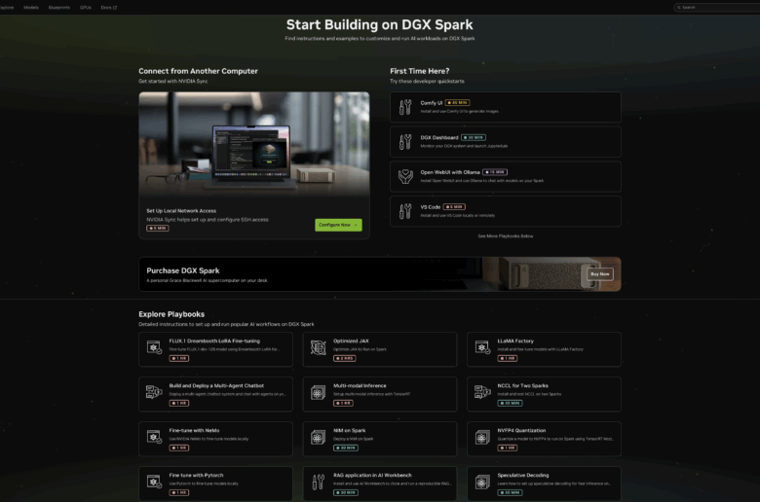
Task: Open the Models menu item
Action: click(31, 7)
